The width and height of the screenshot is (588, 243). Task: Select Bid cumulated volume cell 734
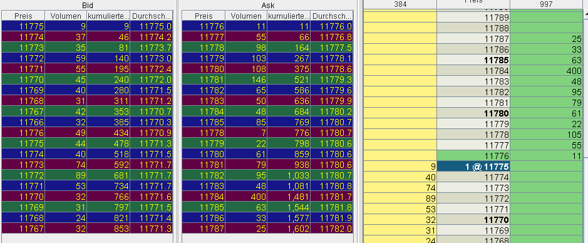[108, 185]
